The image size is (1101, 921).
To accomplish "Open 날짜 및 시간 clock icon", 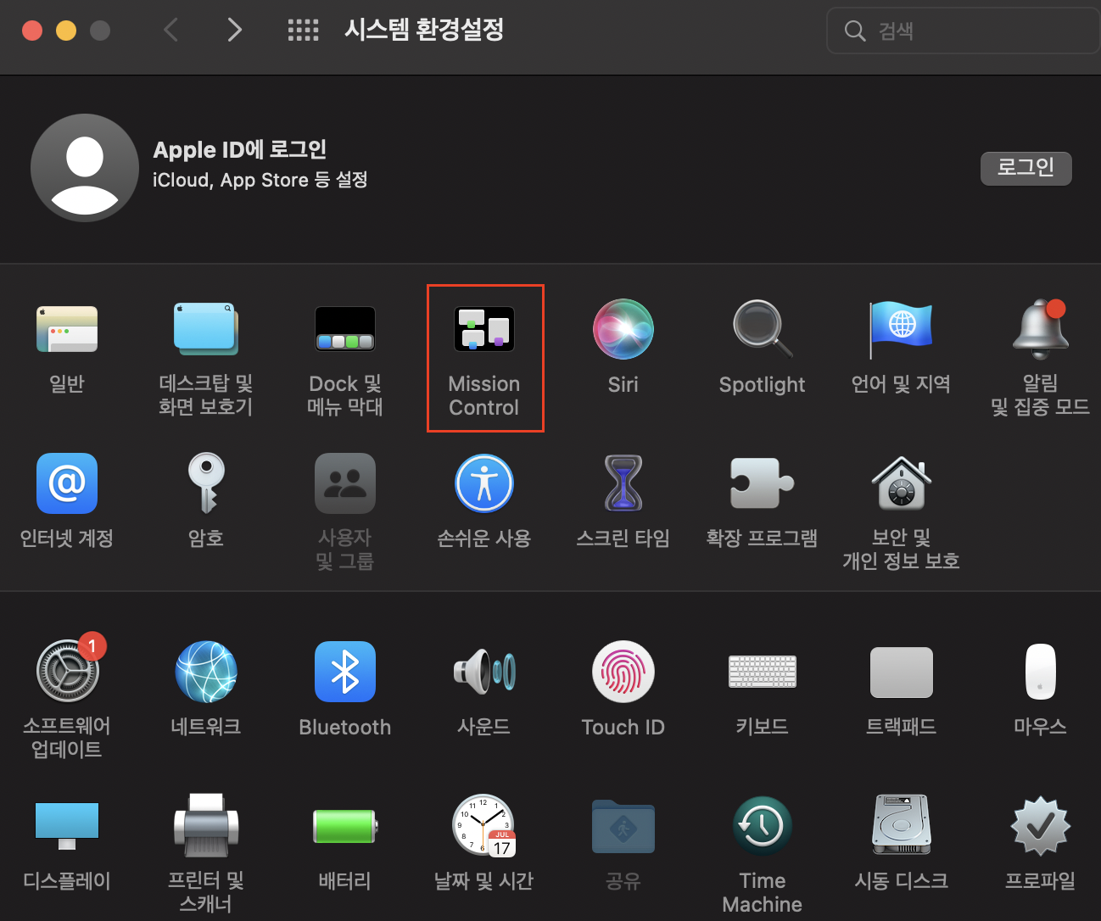I will 484,825.
